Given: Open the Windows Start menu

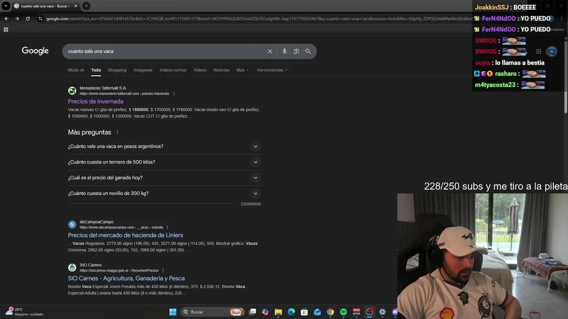Looking at the screenshot, I should pyautogui.click(x=173, y=312).
